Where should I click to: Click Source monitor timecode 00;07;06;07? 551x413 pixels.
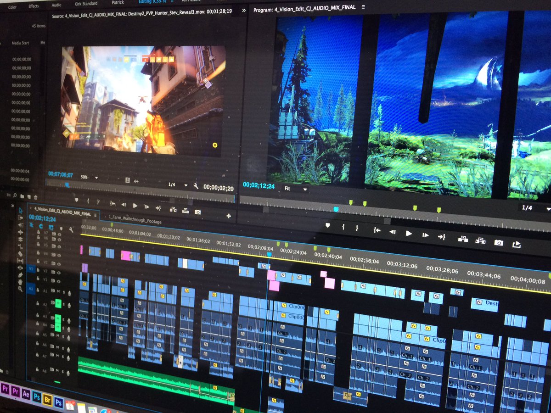point(61,174)
